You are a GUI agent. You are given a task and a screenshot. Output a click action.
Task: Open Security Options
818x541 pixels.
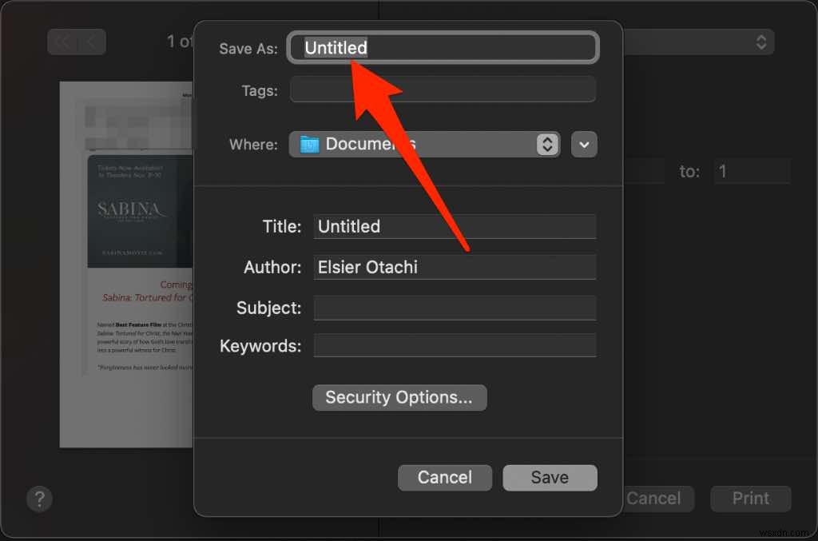399,397
